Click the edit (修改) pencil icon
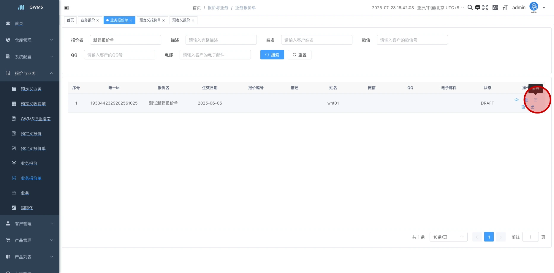This screenshot has width=554, height=273. pos(536,100)
